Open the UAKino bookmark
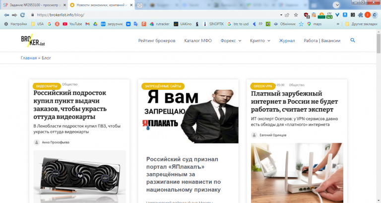Screen dimensions: 381x203 coord(183,24)
